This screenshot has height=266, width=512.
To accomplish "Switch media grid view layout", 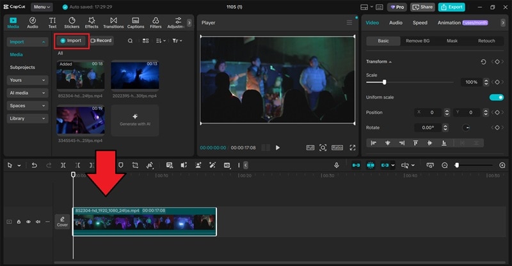I will tap(146, 41).
